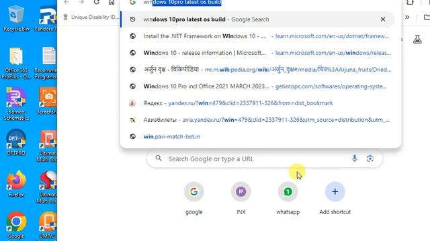
Task: Open Chrome Labs flask icon
Action: pos(417,39)
